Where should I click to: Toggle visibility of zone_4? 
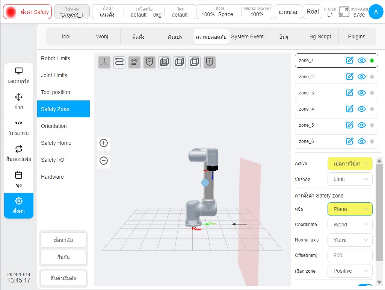[362, 109]
